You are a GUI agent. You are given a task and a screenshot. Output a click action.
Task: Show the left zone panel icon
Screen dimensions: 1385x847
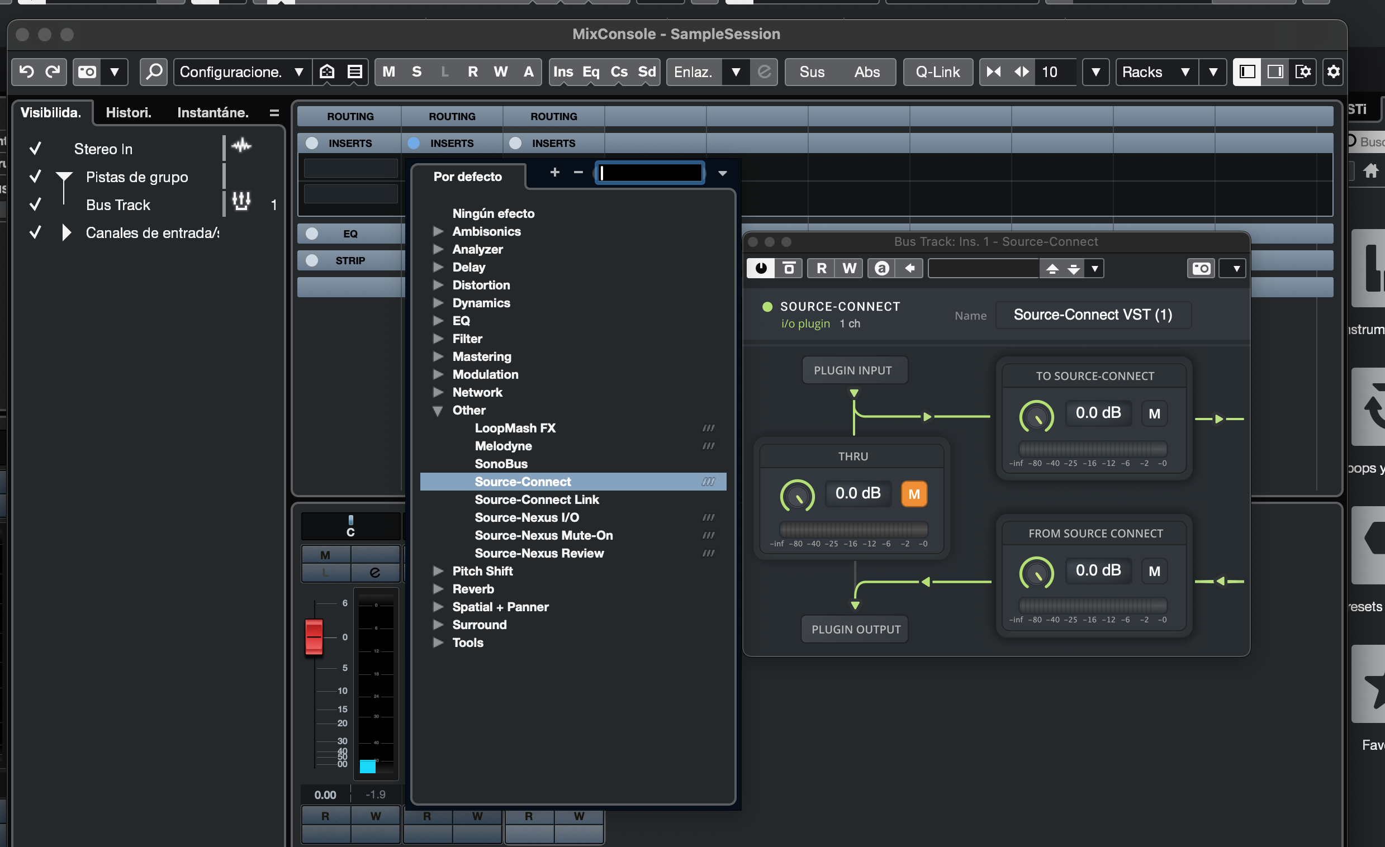[1247, 72]
